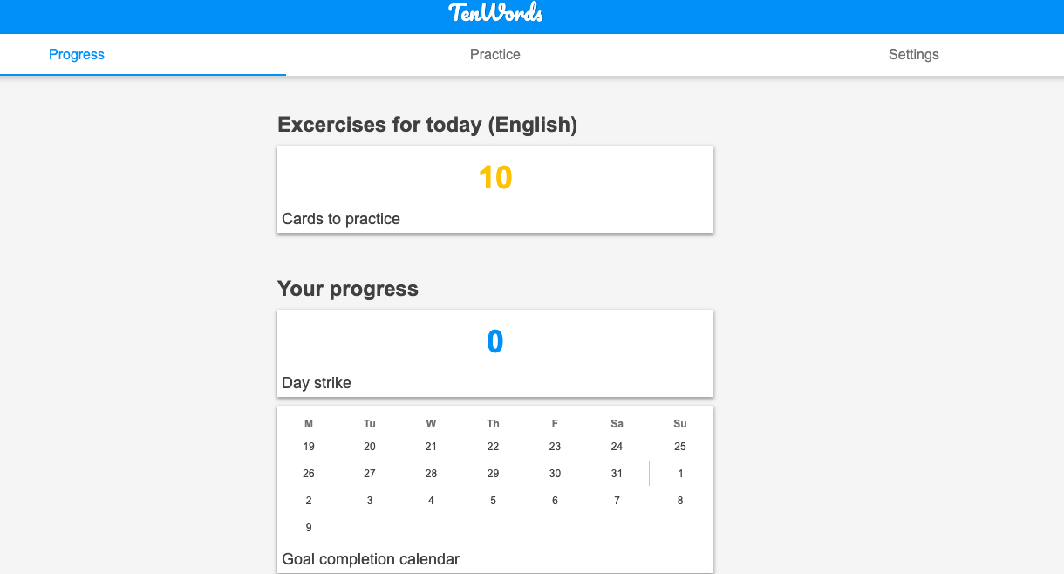
Task: Click calendar day 25
Action: click(680, 447)
